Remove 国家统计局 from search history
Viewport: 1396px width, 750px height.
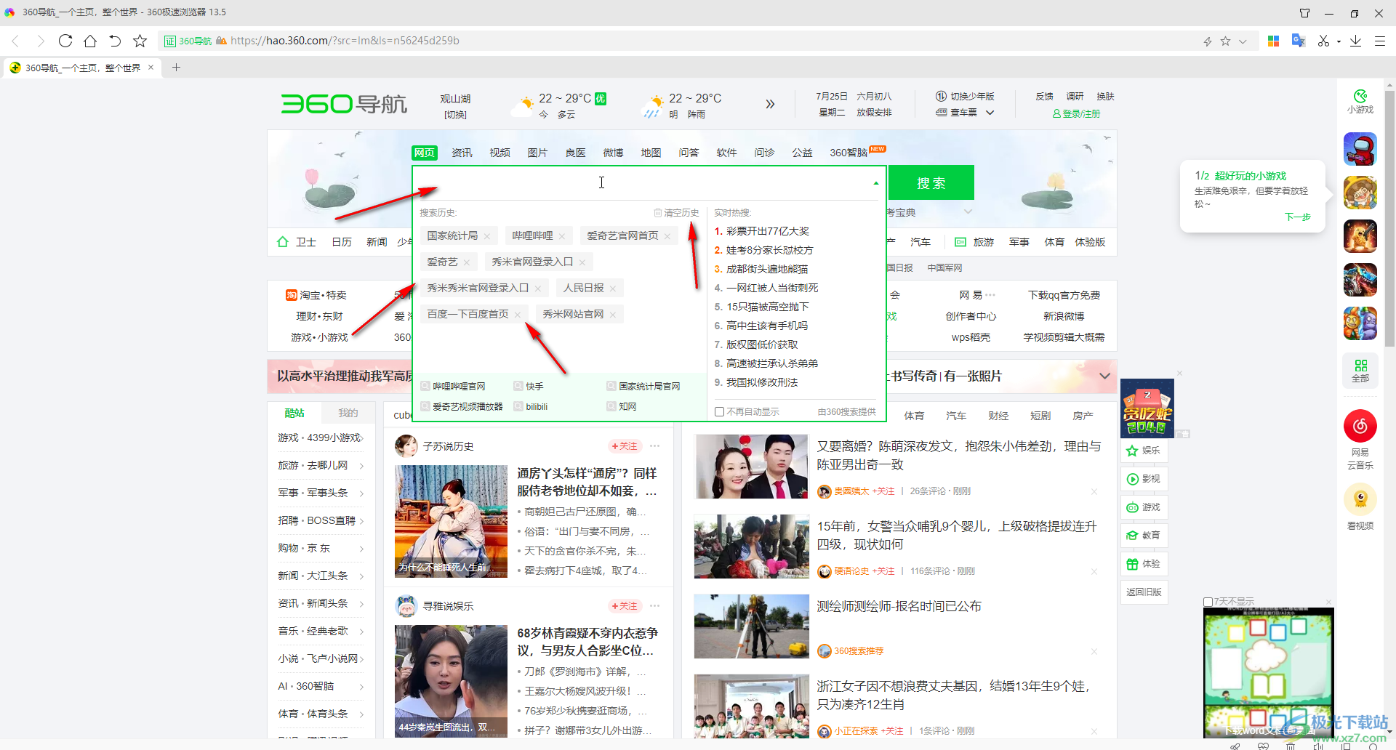[487, 236]
